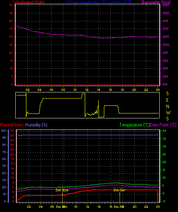This screenshot has height=212, width=178.
Task: Click the "70" humidity axis value
Action: coord(4,152)
